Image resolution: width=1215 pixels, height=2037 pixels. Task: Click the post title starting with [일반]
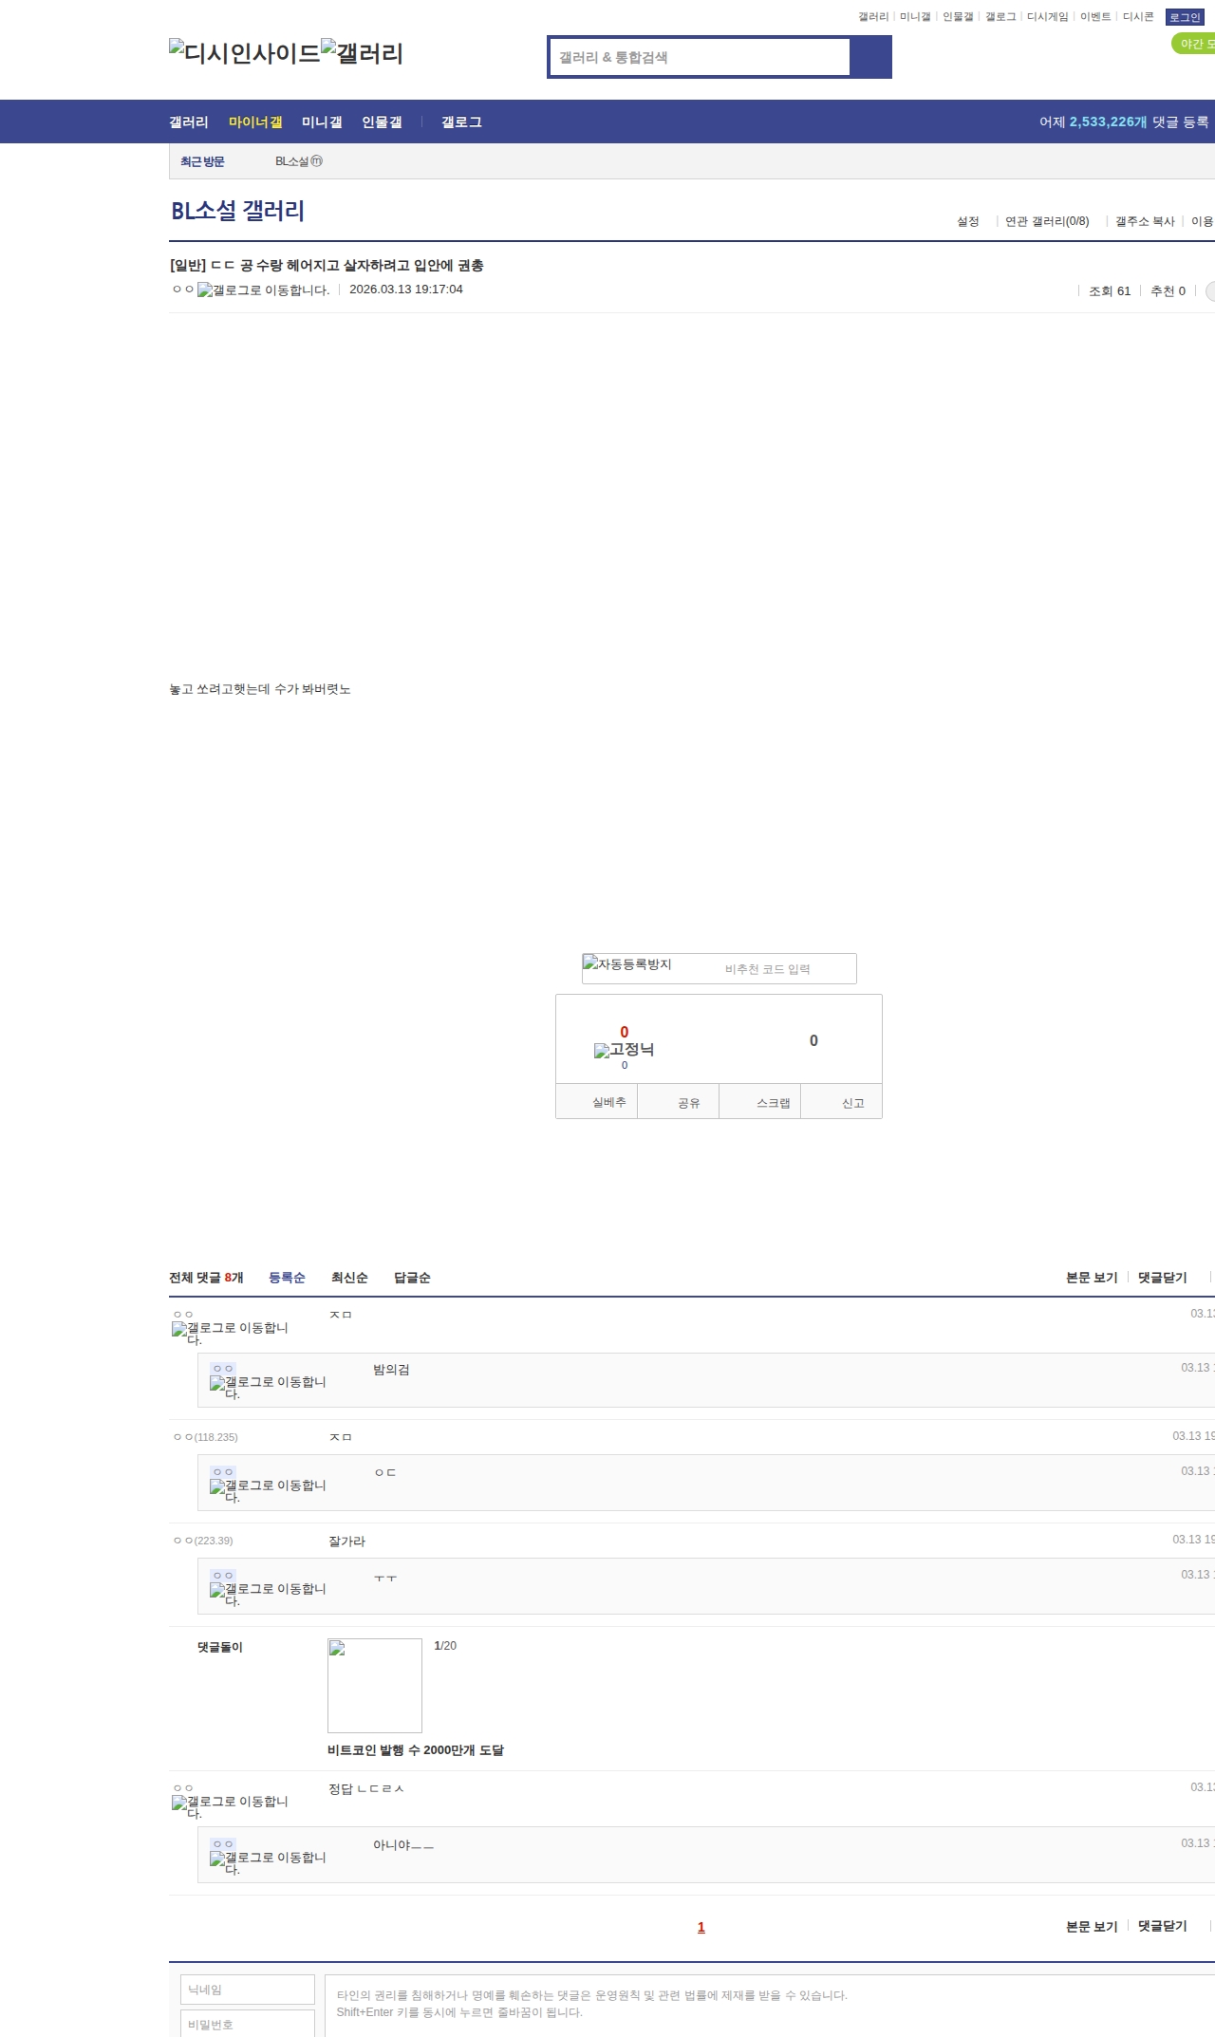pyautogui.click(x=327, y=266)
